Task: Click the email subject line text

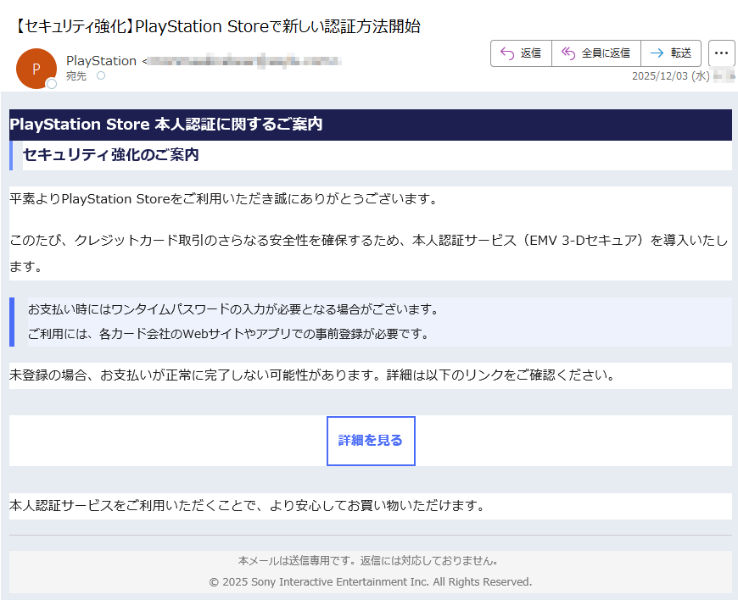Action: (x=217, y=26)
